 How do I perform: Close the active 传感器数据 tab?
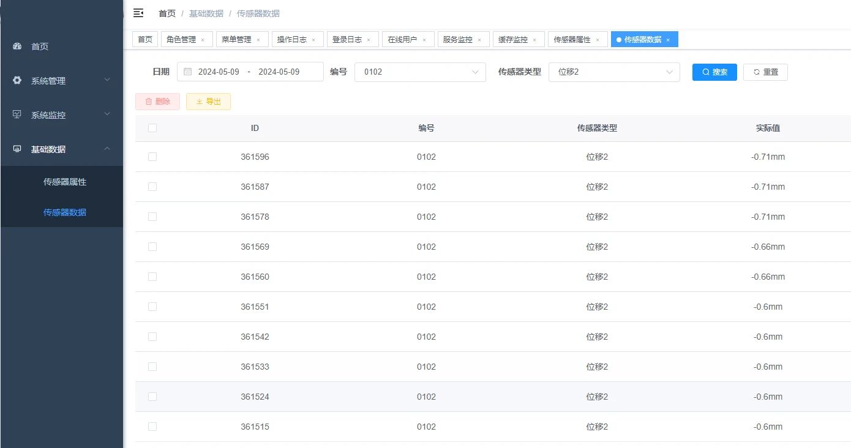[668, 40]
